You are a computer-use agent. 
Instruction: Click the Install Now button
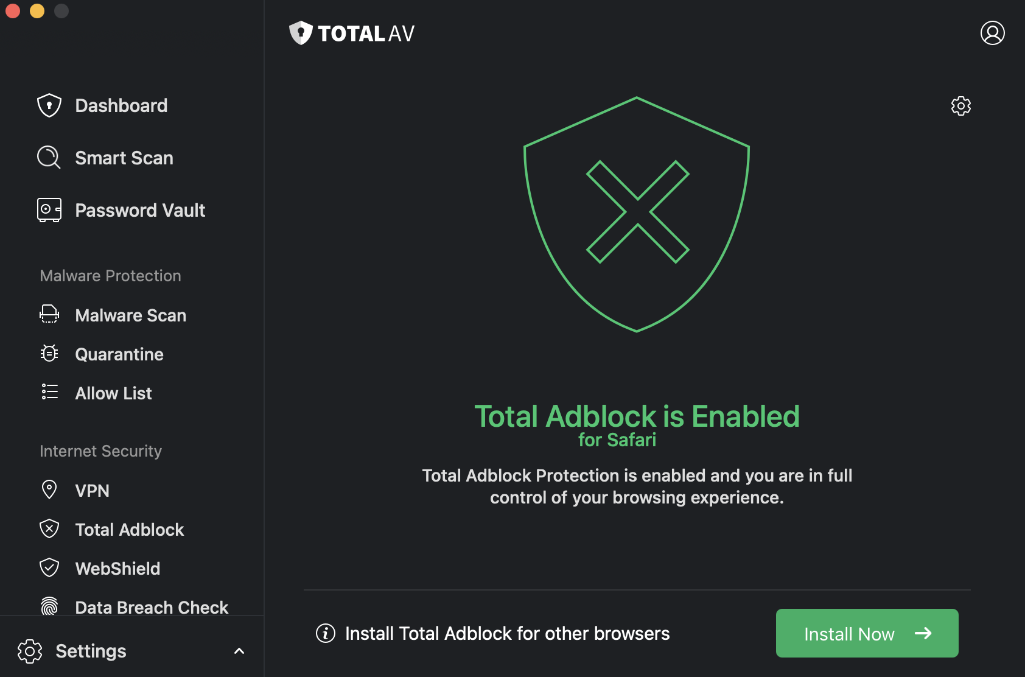point(867,633)
